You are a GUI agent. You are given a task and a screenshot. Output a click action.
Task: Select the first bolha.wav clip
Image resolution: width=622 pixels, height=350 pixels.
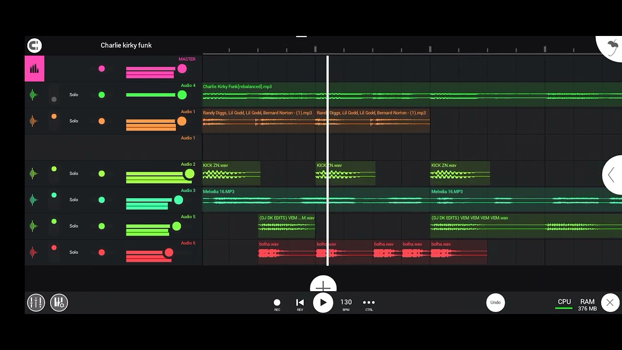pos(287,252)
